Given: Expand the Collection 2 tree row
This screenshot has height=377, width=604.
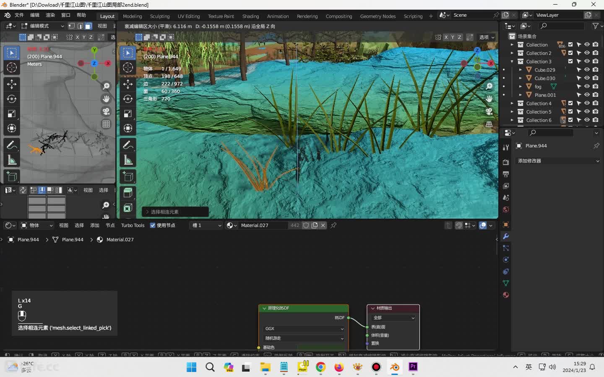Looking at the screenshot, I should coord(512,53).
